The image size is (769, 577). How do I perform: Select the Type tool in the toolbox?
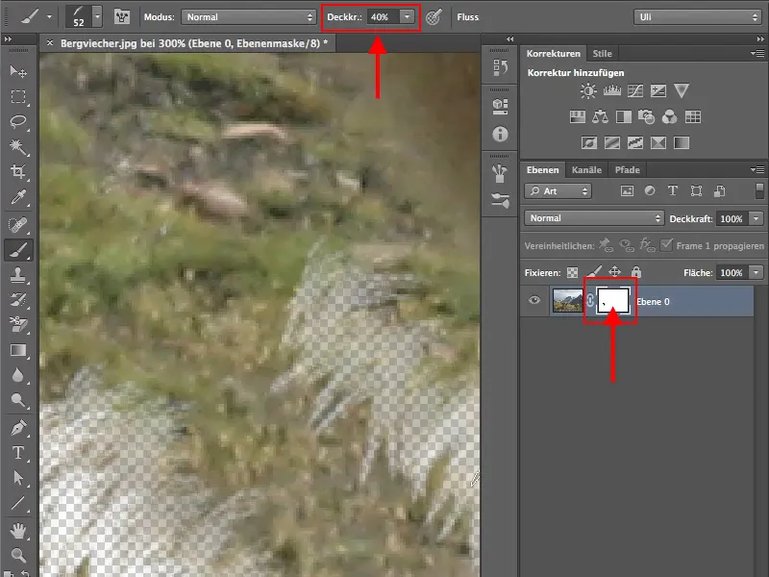[x=18, y=453]
